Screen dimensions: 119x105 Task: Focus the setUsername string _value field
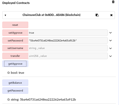point(68,48)
